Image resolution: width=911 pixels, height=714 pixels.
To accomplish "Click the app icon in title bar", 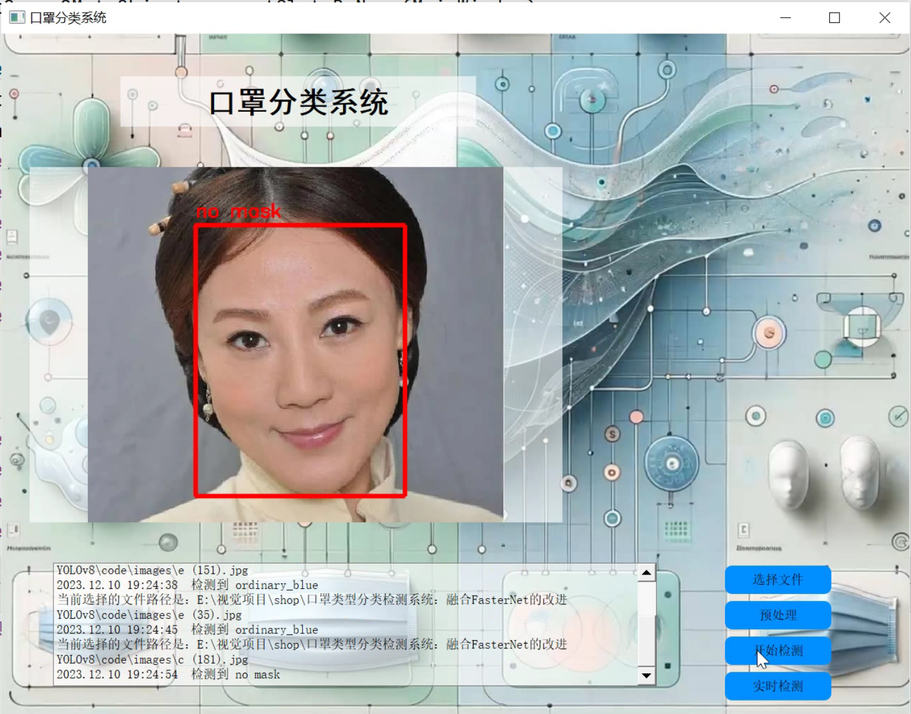I will click(x=17, y=18).
